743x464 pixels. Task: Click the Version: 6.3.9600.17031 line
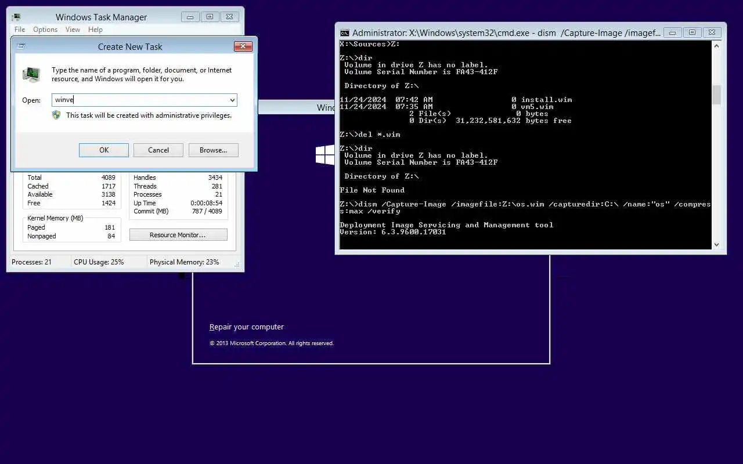click(393, 232)
